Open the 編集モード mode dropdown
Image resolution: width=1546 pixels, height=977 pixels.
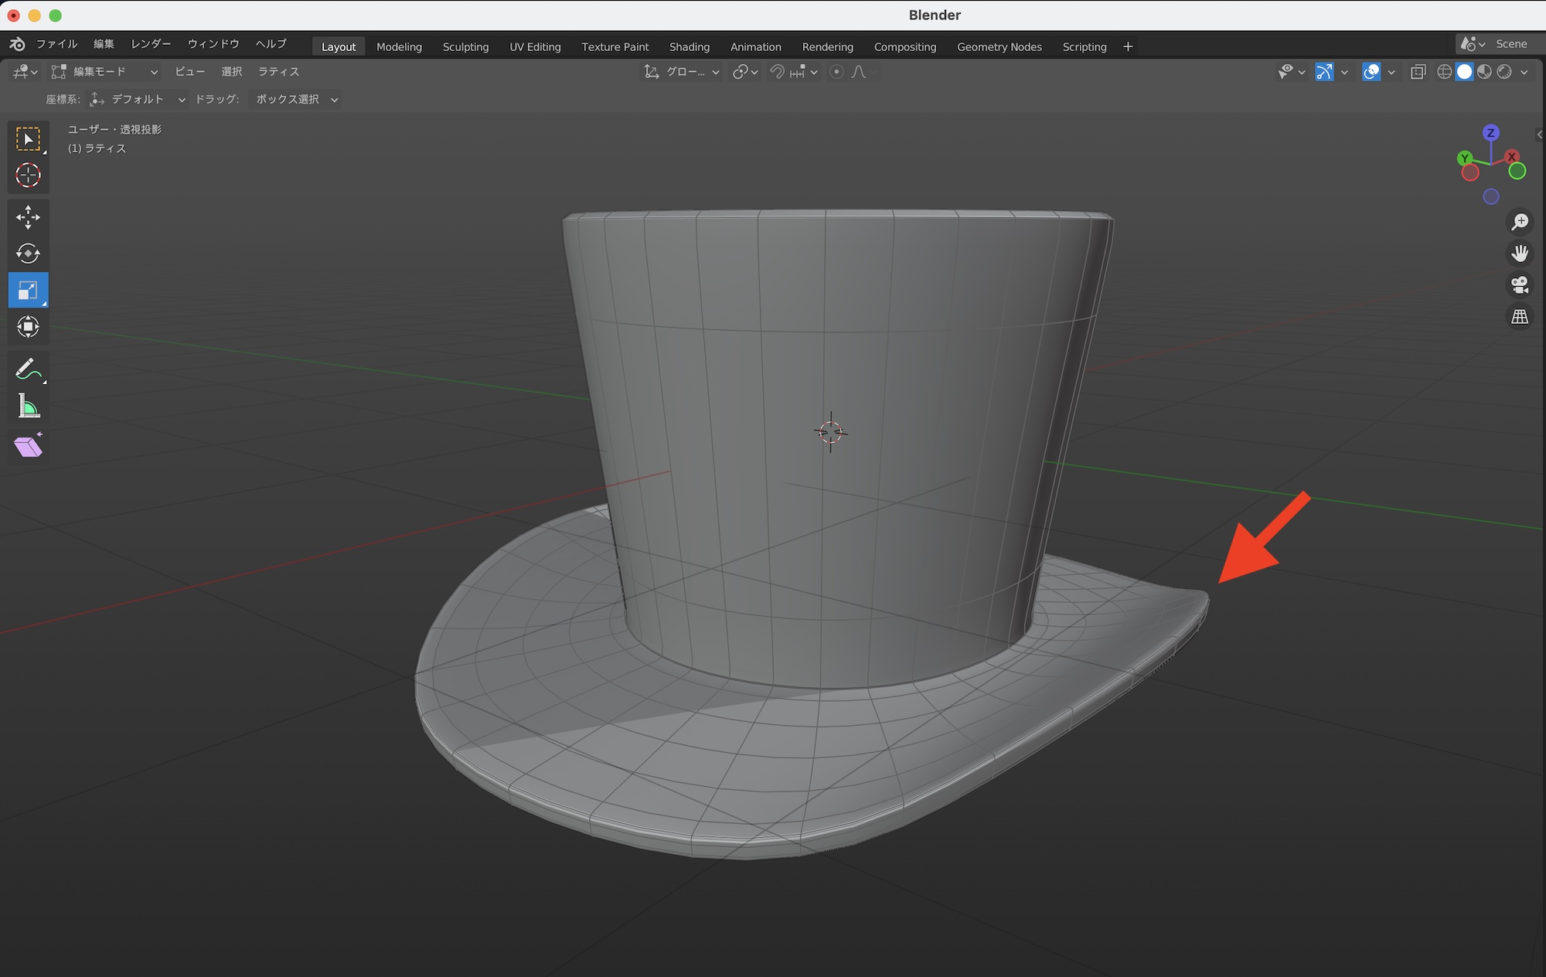[104, 72]
